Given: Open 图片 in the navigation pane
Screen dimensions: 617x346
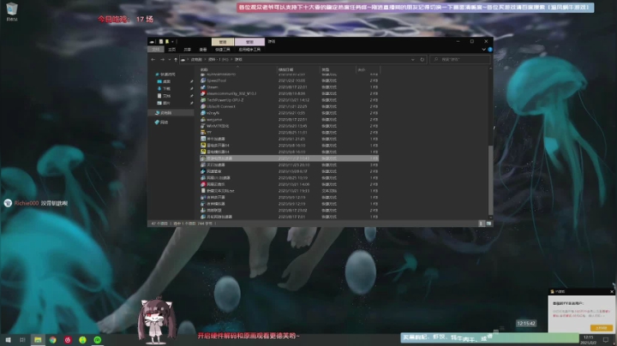Looking at the screenshot, I should coord(166,103).
